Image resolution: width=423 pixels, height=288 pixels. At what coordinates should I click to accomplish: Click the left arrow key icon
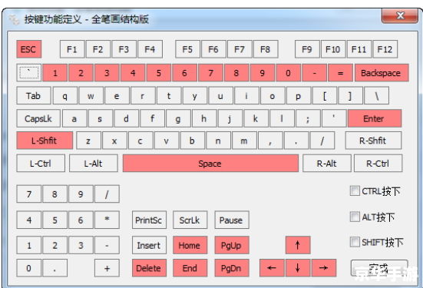pyautogui.click(x=272, y=268)
